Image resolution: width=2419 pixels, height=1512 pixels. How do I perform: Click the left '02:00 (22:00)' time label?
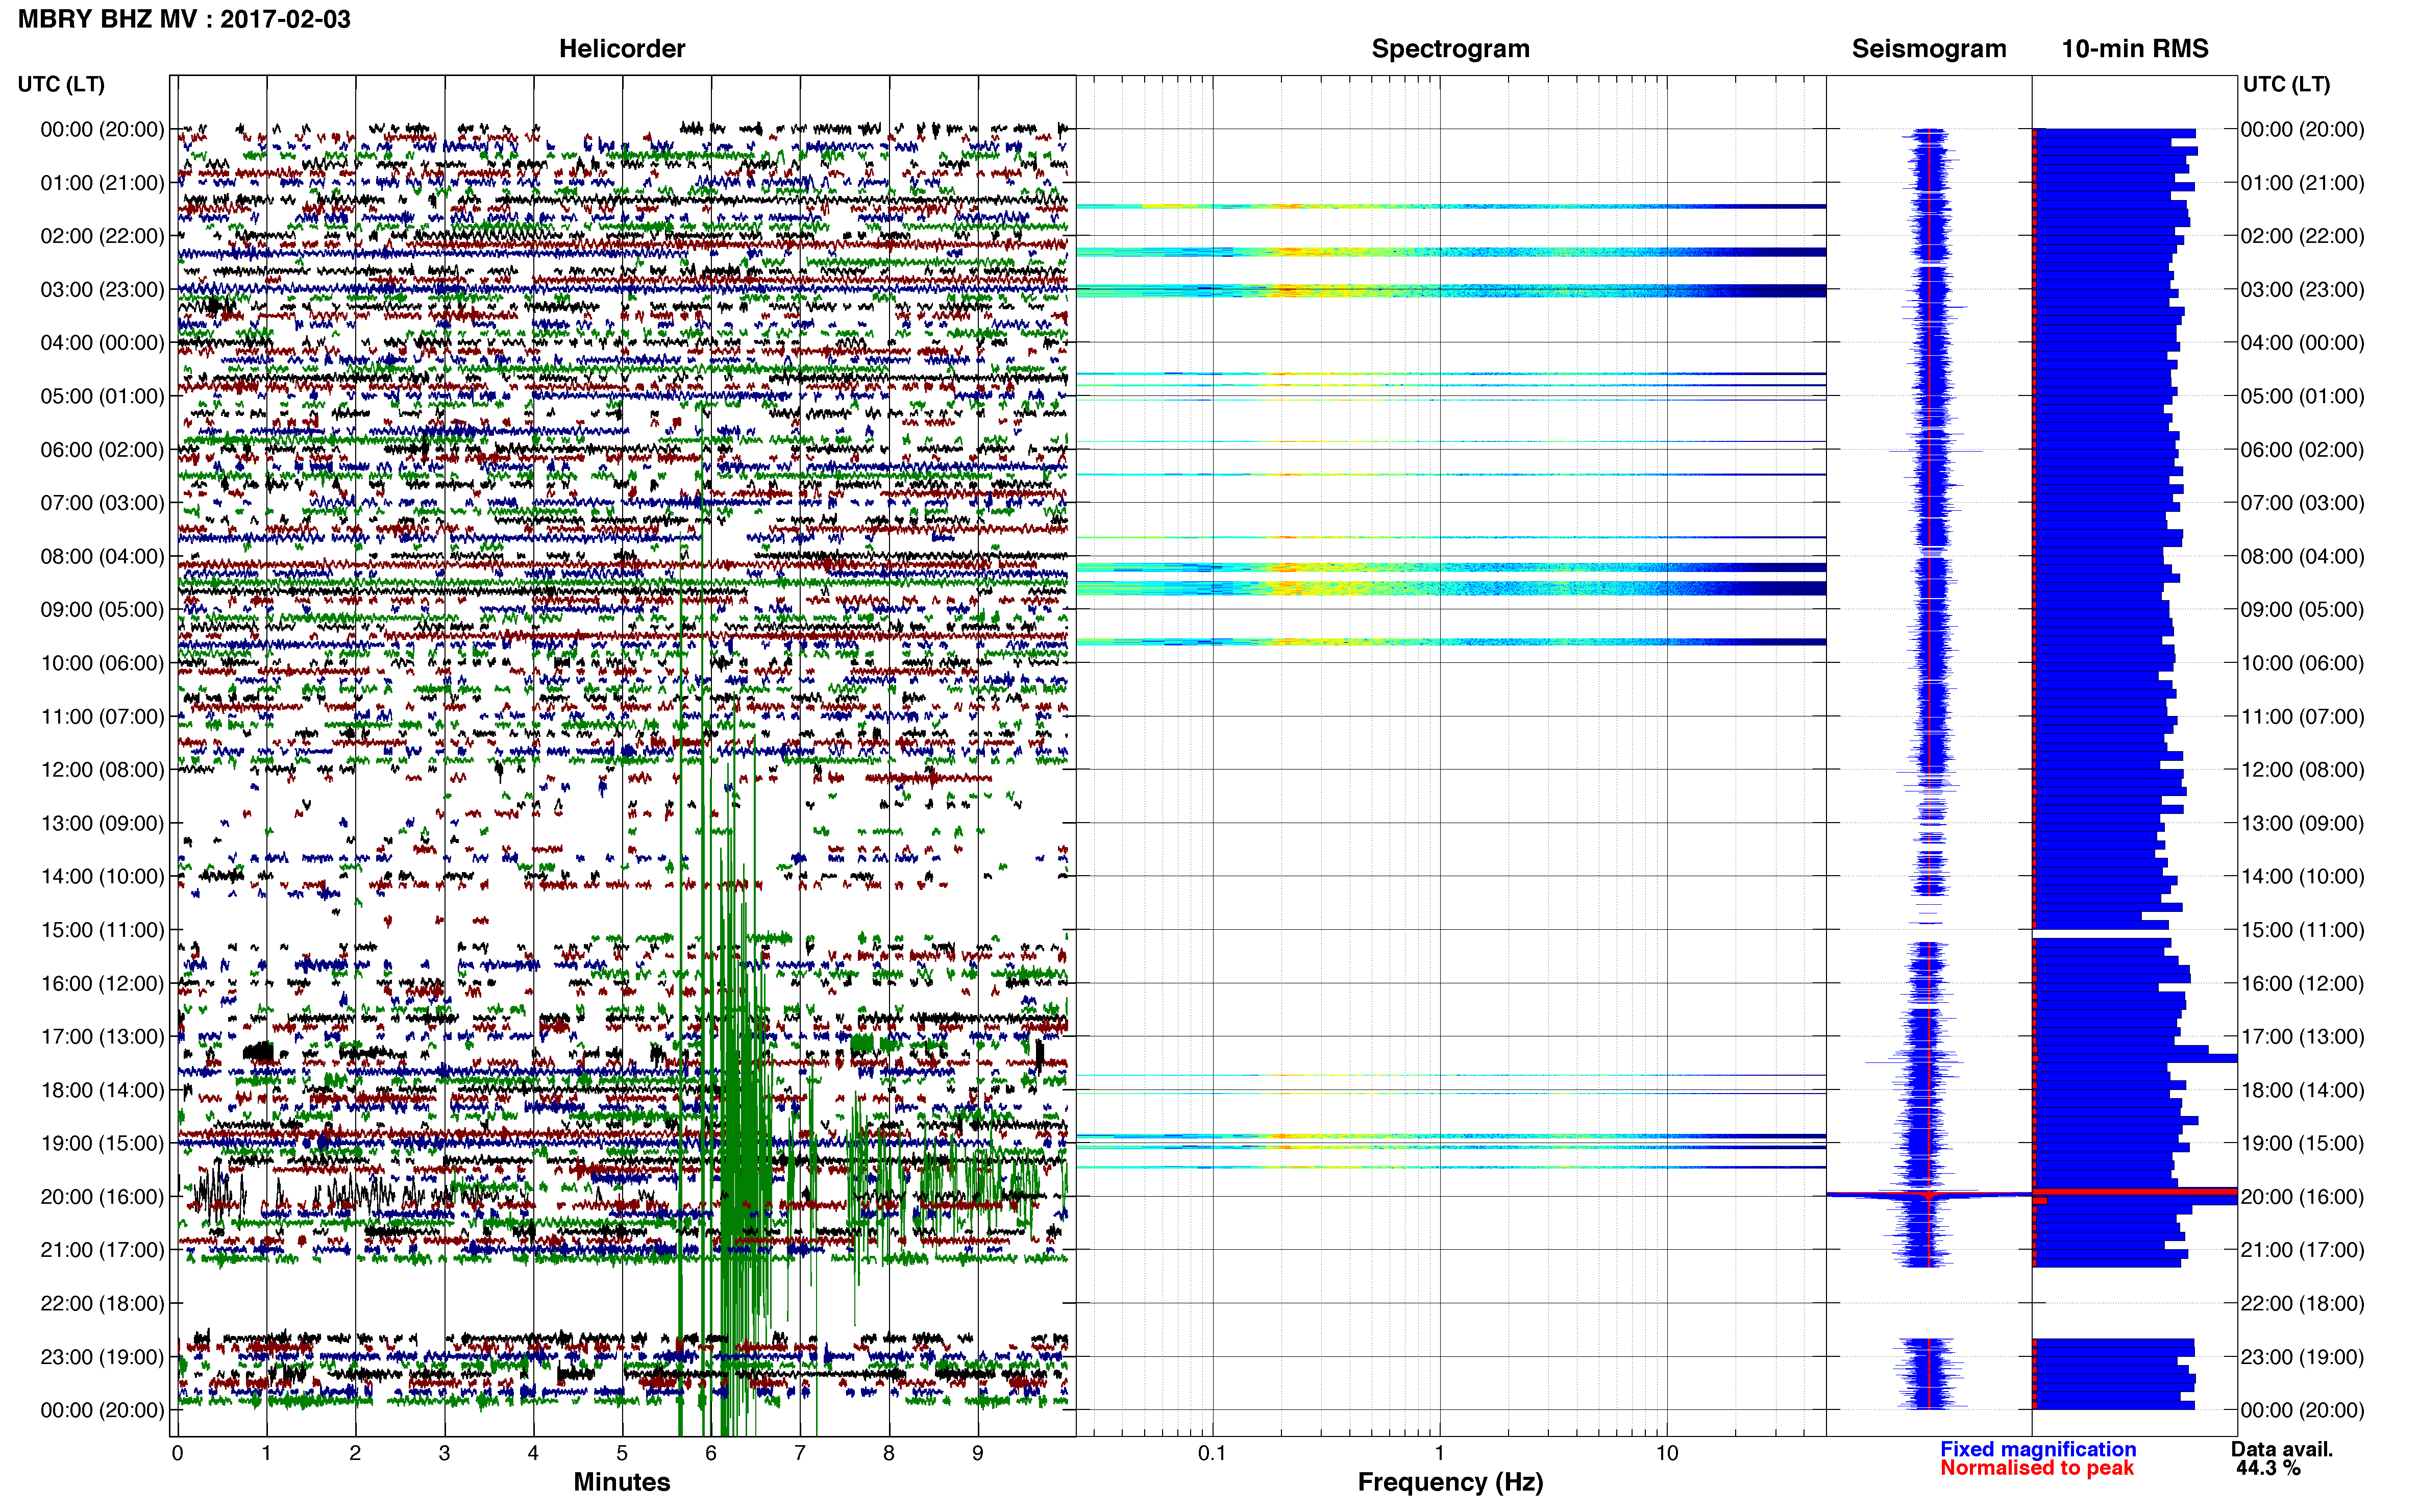(102, 236)
